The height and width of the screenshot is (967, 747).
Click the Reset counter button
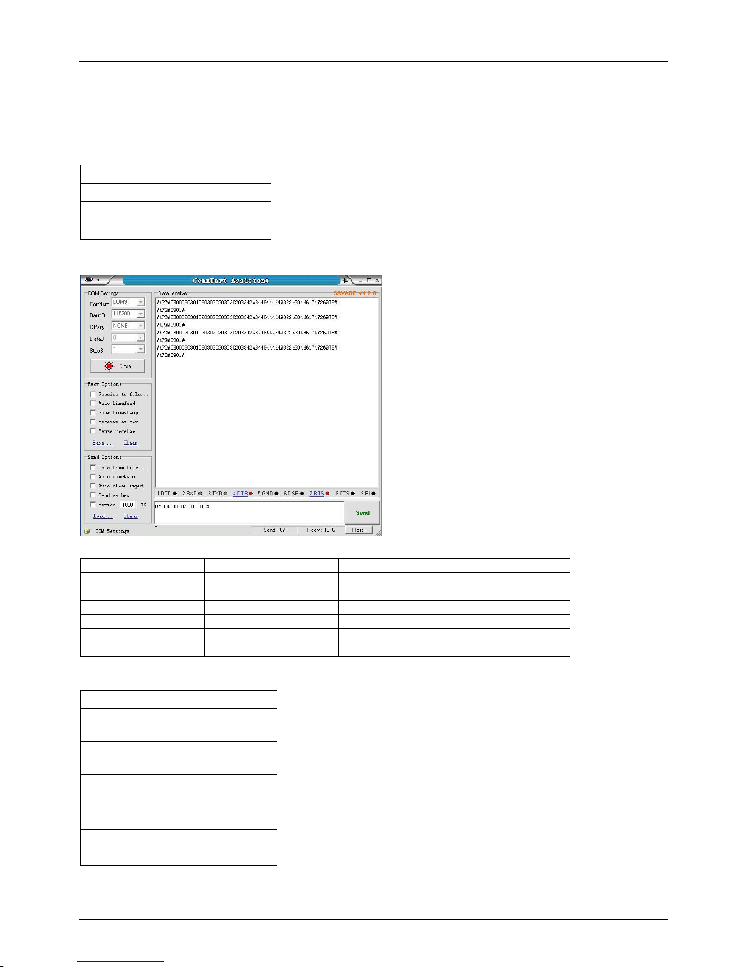pyautogui.click(x=359, y=530)
